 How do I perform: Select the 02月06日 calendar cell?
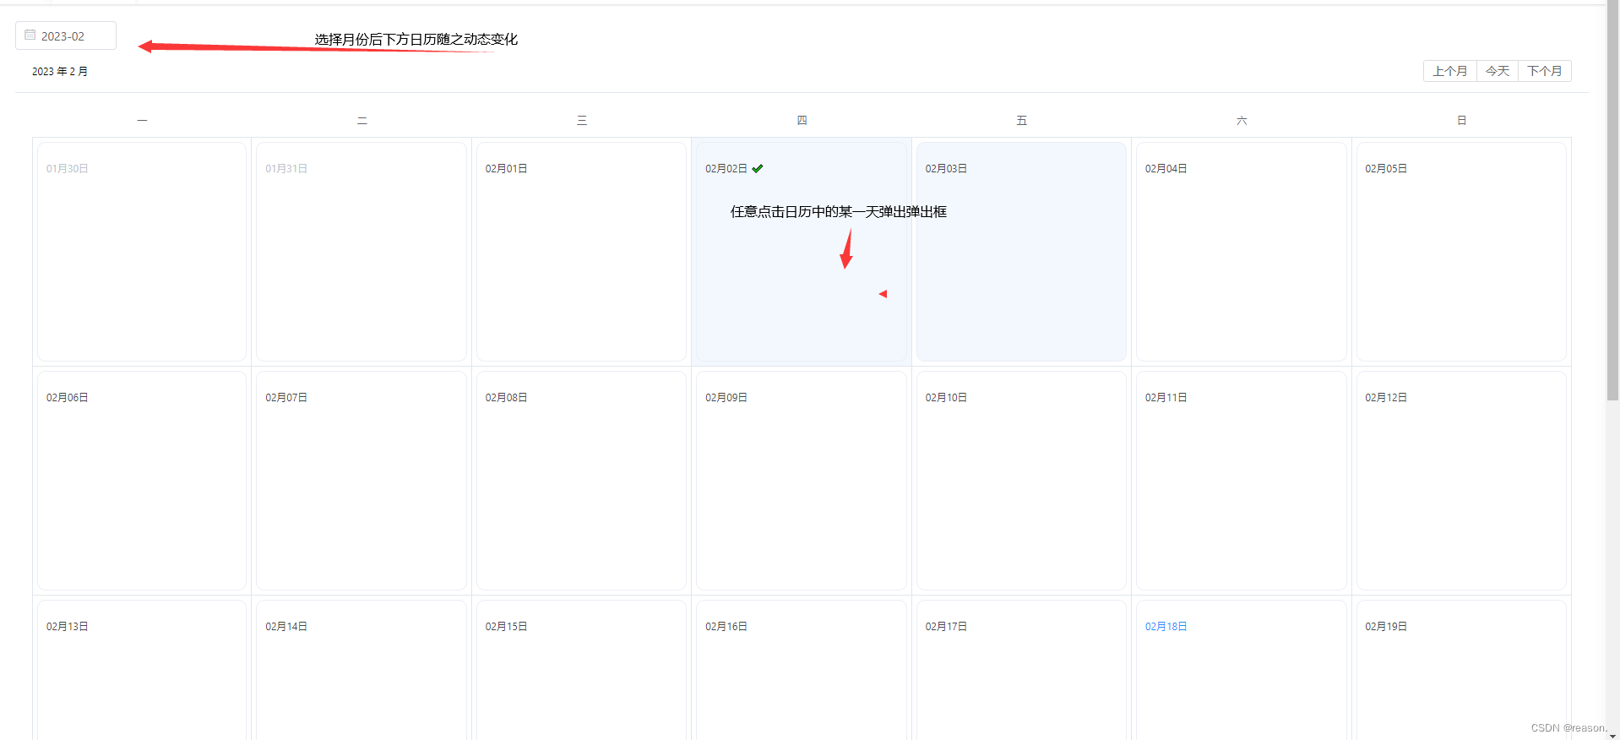(x=142, y=481)
